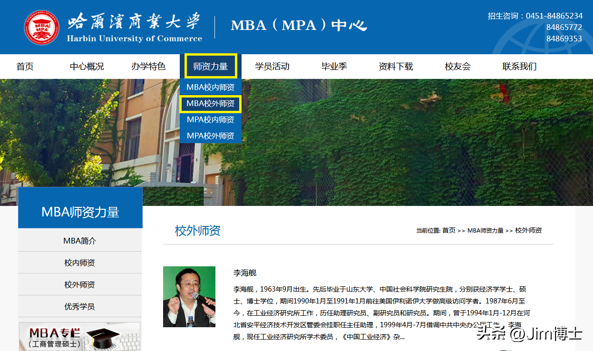Open the 学员活动 menu item

pyautogui.click(x=272, y=67)
